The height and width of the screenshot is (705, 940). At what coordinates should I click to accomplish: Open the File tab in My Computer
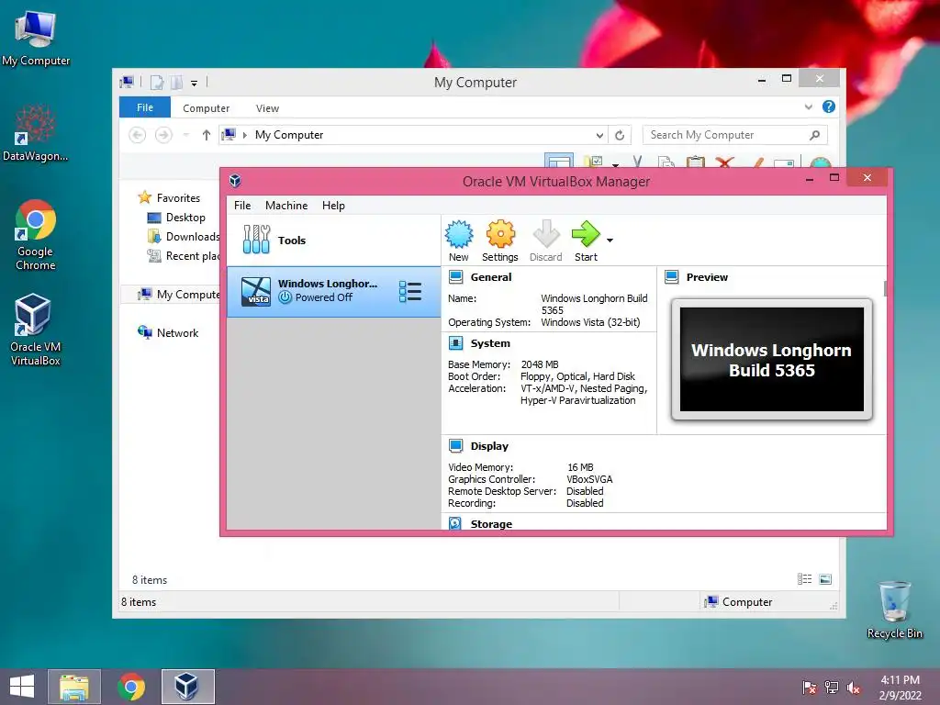click(x=145, y=107)
